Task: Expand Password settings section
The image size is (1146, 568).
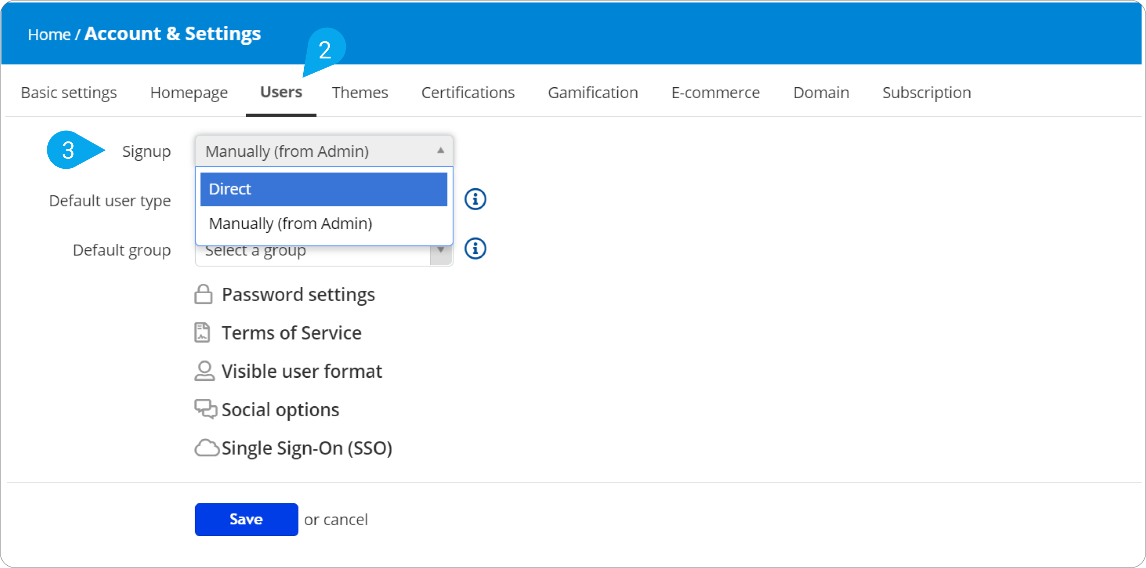Action: (x=298, y=295)
